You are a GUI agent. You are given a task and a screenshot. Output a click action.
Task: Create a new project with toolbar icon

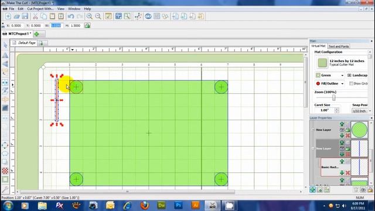[8, 16]
